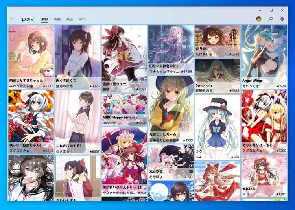Click the ★1999 bookmark count
Image resolution: width=295 pixels, height=210 pixels.
tap(188, 140)
